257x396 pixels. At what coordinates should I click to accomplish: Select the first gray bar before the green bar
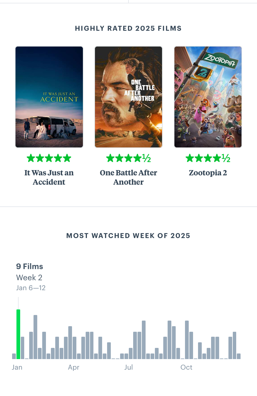(x=14, y=356)
